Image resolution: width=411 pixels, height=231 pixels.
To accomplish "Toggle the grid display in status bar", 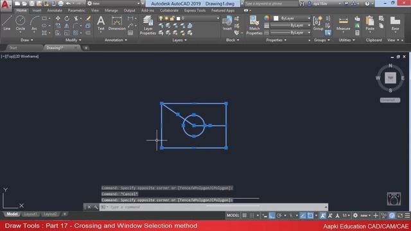I will point(244,216).
